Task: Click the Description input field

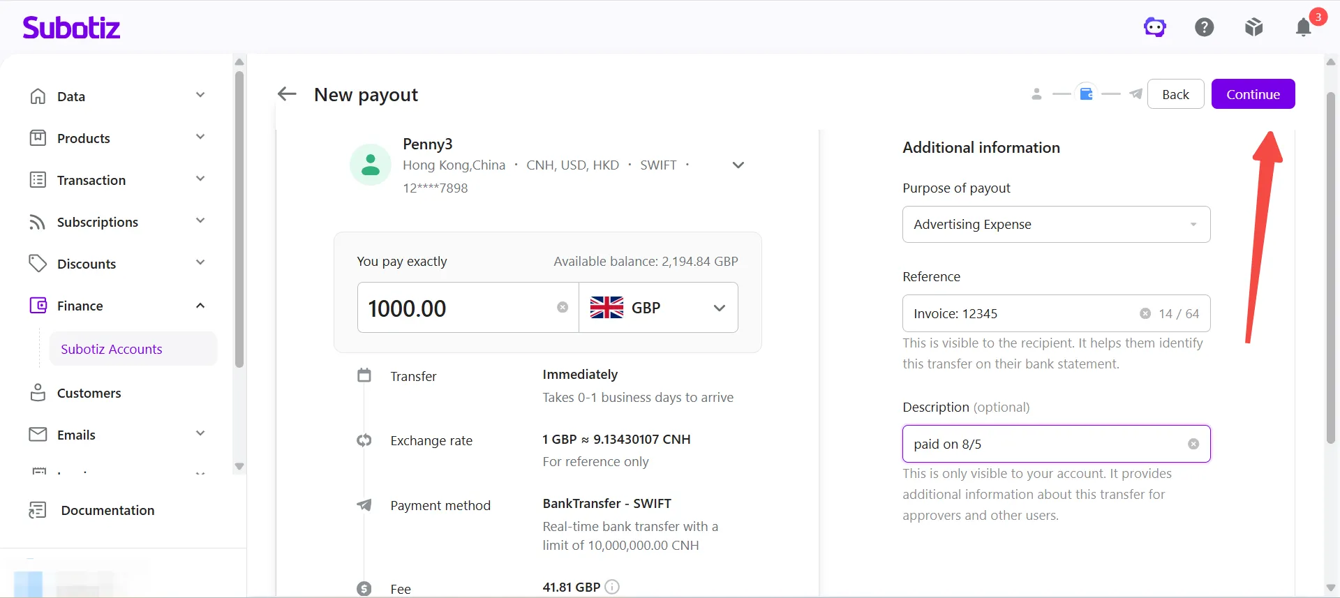Action: point(1056,444)
